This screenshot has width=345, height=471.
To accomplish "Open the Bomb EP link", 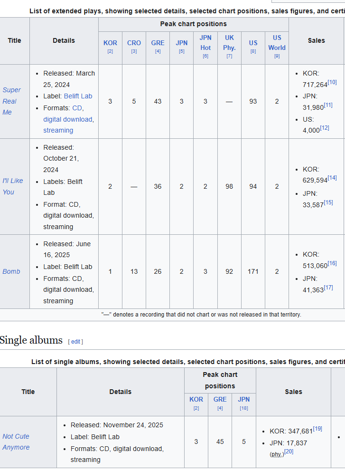I will pyautogui.click(x=11, y=271).
